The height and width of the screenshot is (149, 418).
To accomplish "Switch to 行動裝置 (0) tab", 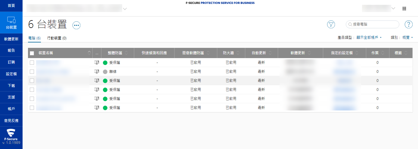I will [57, 38].
